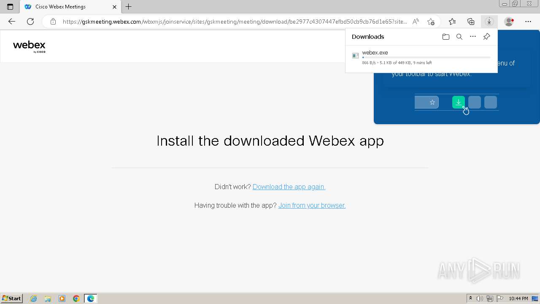Open the volume tray icon
Viewport: 540px width, 304px height.
(480, 299)
